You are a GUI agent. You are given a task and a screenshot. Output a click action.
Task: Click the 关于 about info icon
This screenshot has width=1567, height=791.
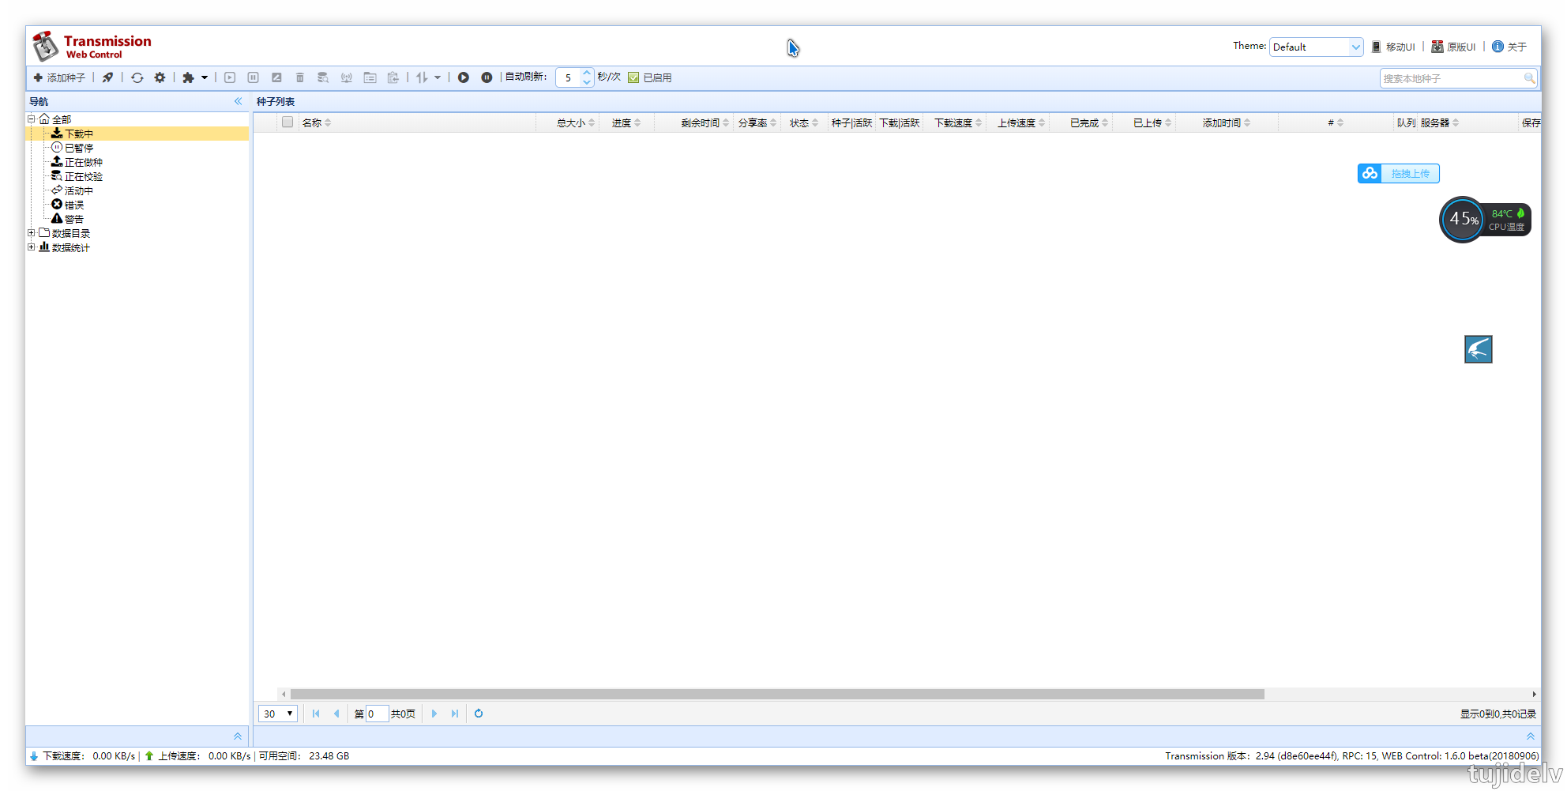point(1497,47)
